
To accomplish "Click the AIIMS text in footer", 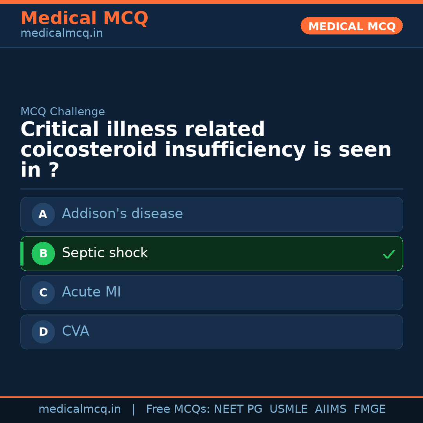I will coord(331,409).
